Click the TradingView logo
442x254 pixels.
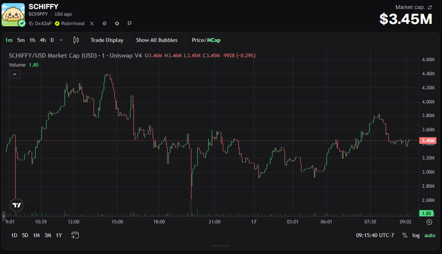[17, 205]
